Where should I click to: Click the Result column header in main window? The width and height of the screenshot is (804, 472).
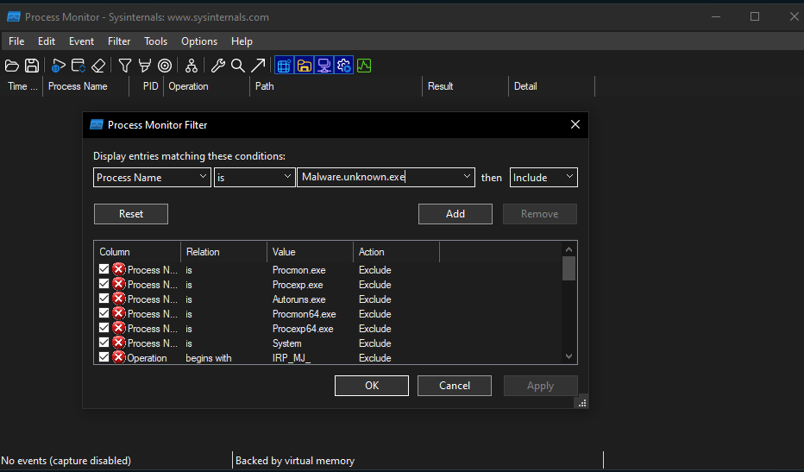click(x=466, y=86)
